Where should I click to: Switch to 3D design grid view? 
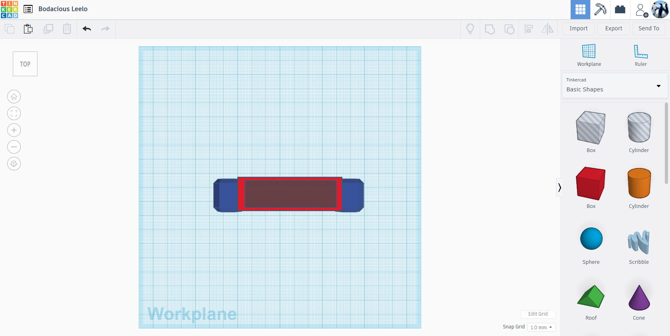pos(580,10)
